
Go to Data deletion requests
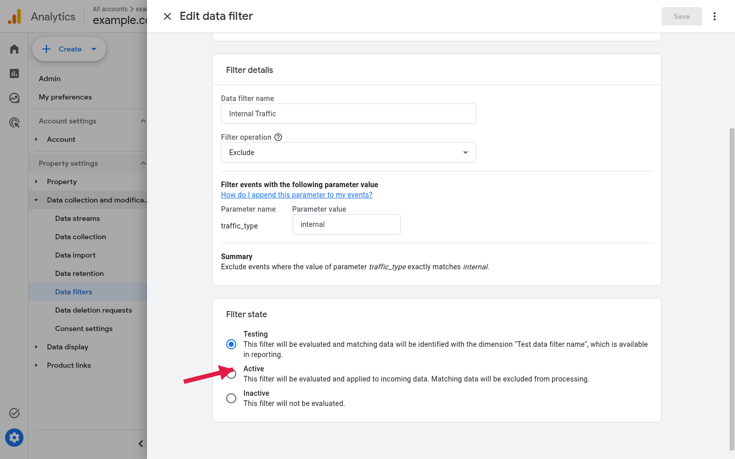[93, 310]
